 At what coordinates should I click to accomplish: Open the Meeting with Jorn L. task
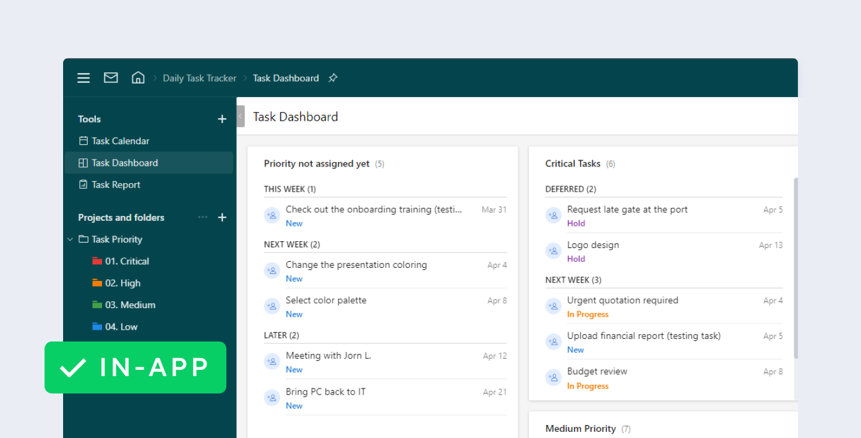pos(328,356)
